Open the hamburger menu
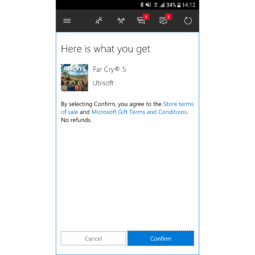Screen dimensions: 255x255 (x=67, y=21)
